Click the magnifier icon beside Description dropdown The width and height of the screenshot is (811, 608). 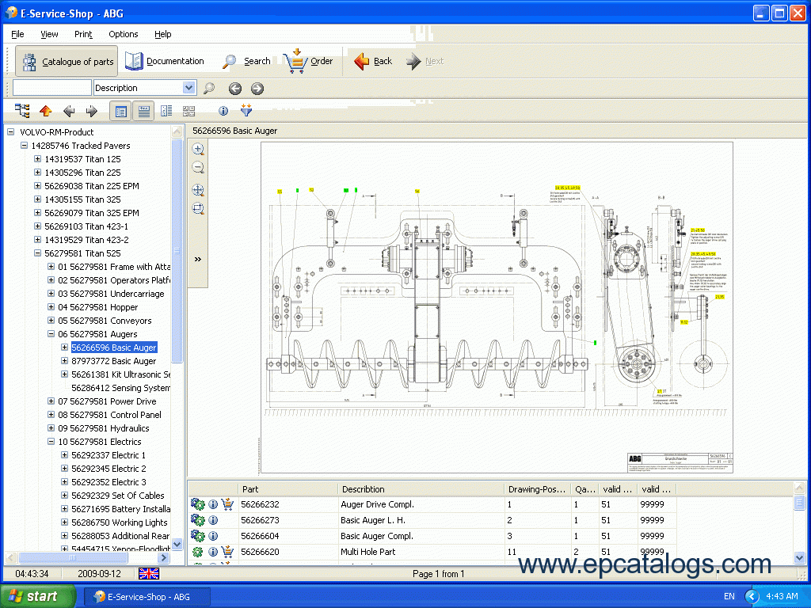pos(209,89)
